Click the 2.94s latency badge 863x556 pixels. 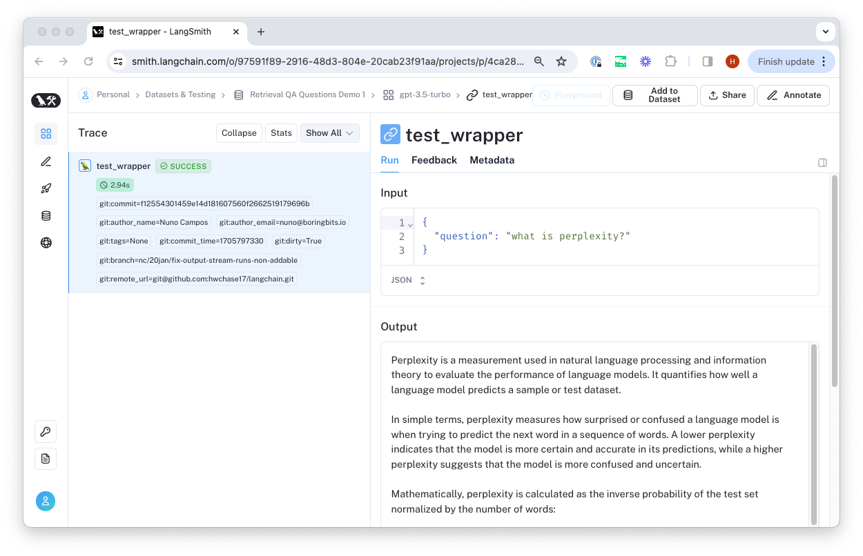[115, 185]
